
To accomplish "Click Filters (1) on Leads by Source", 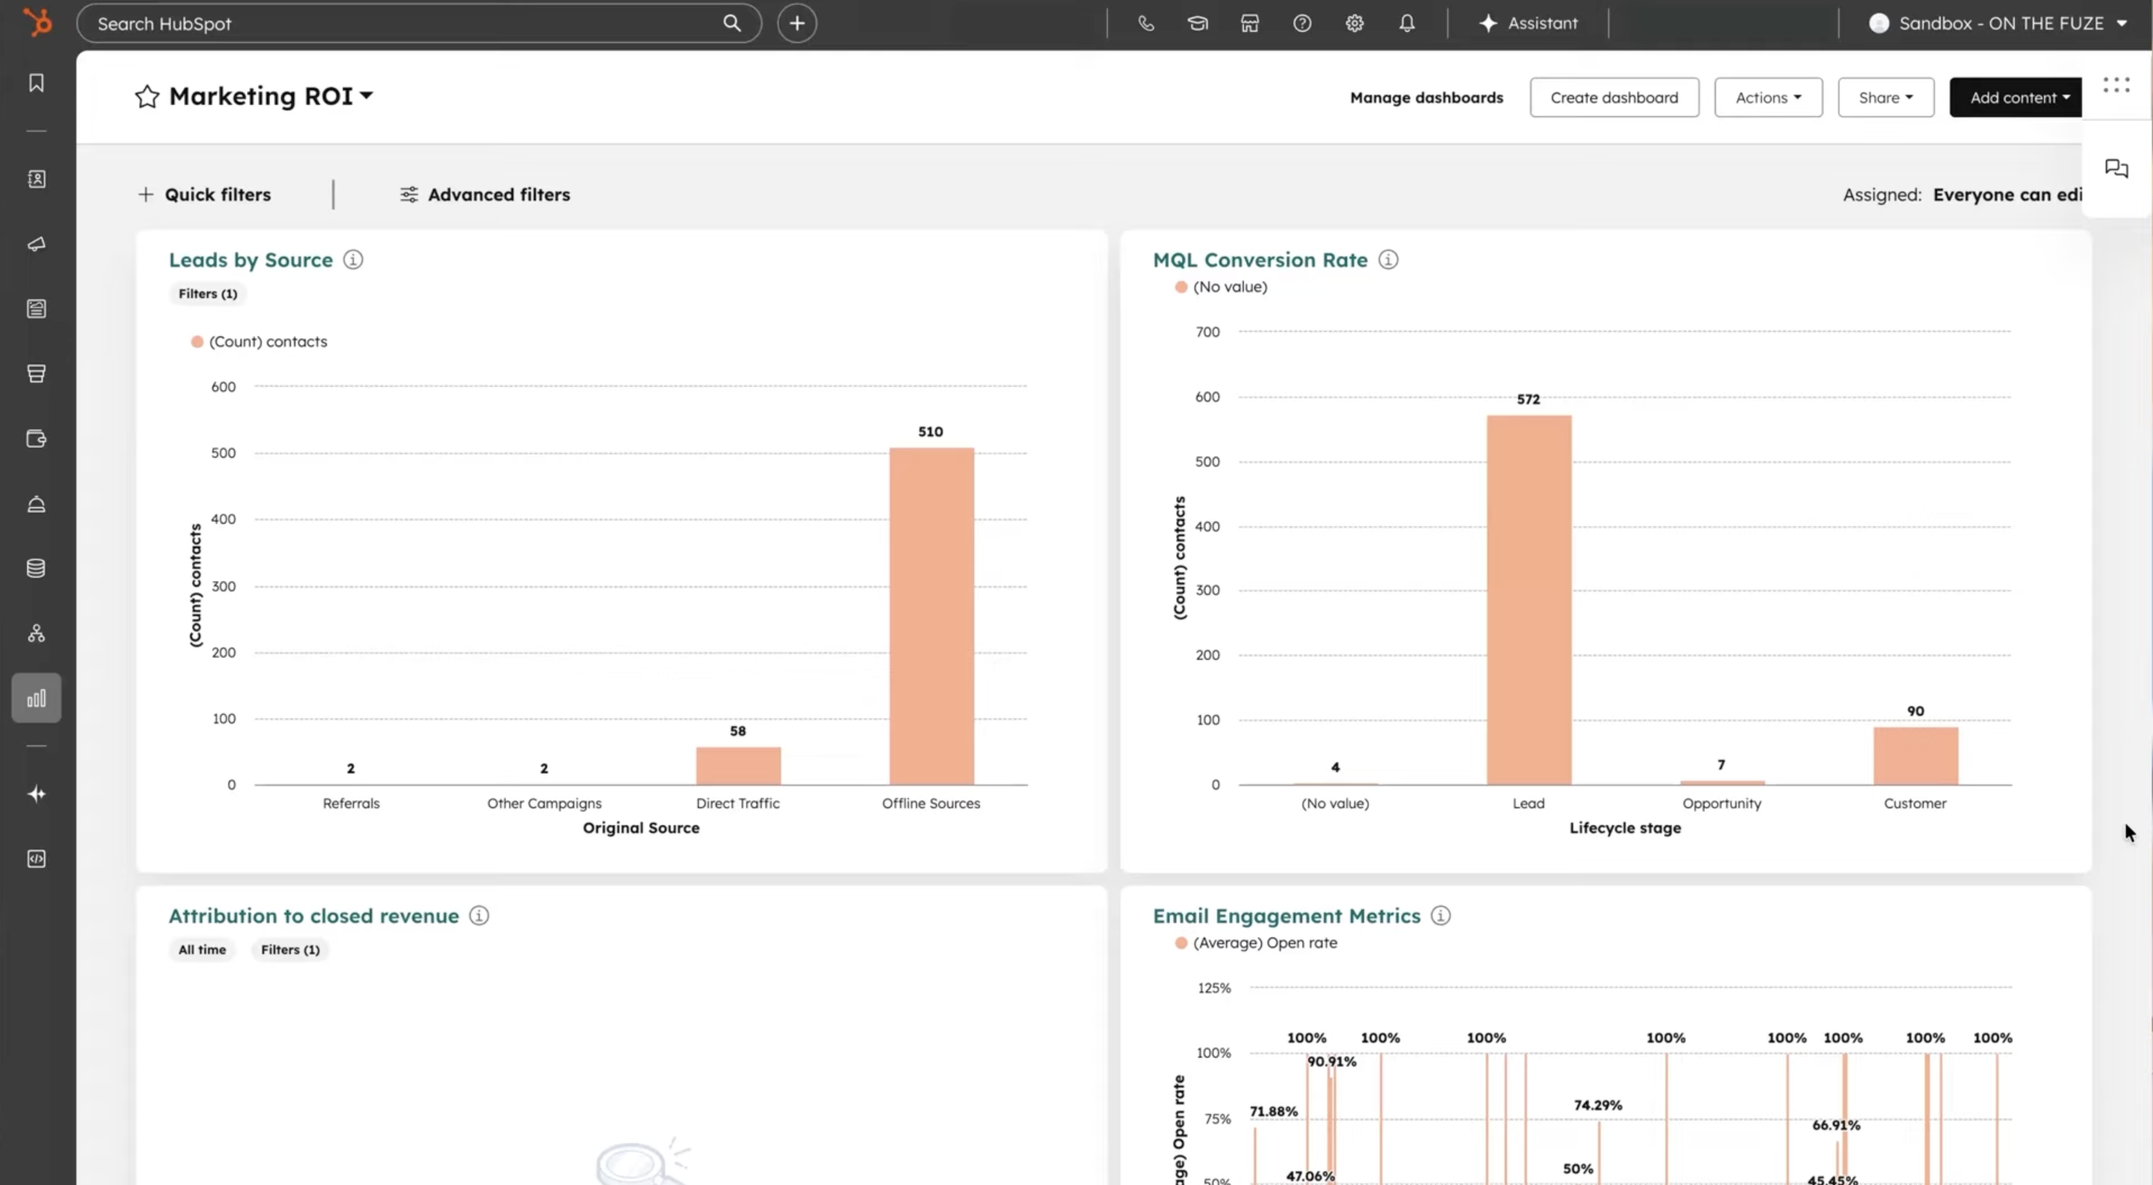I will coord(208,294).
